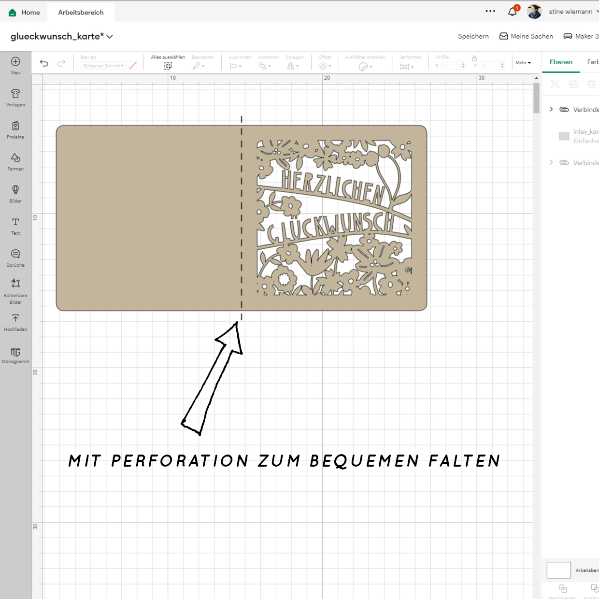The width and height of the screenshot is (599, 599).
Task: Open the notifications bell
Action: [x=513, y=12]
